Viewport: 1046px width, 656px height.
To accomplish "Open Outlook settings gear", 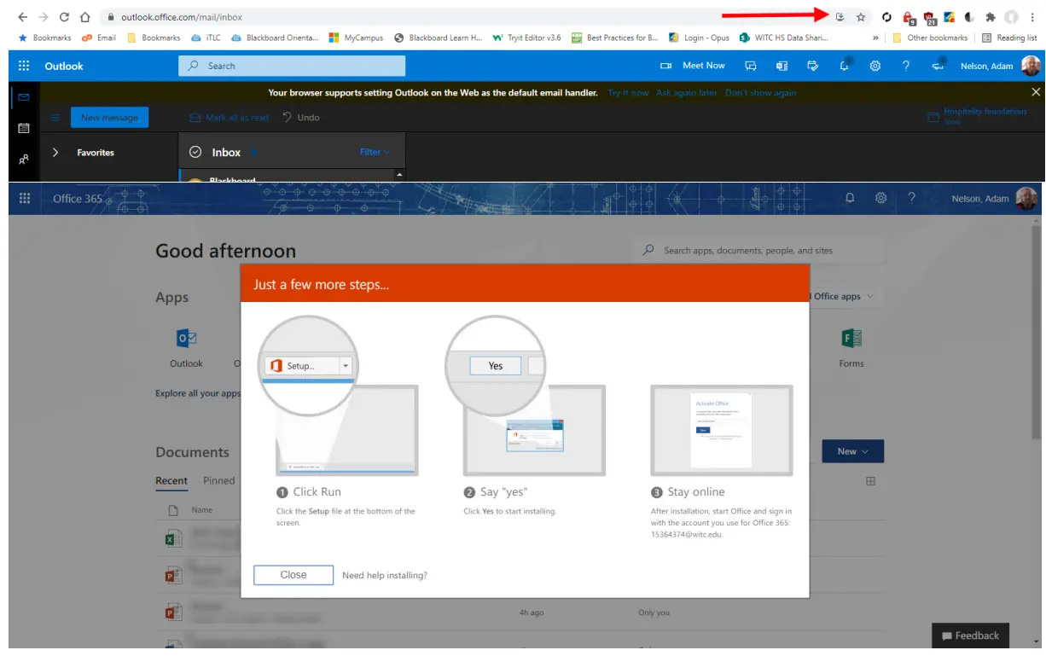I will pos(875,66).
